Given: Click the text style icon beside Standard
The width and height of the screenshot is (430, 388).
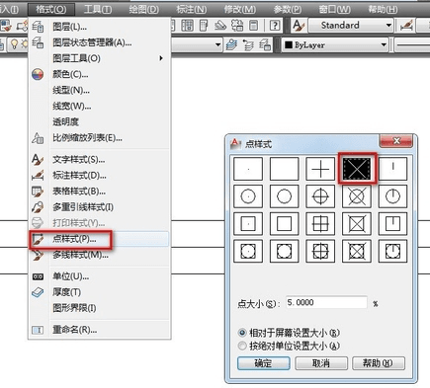Looking at the screenshot, I should click(299, 26).
